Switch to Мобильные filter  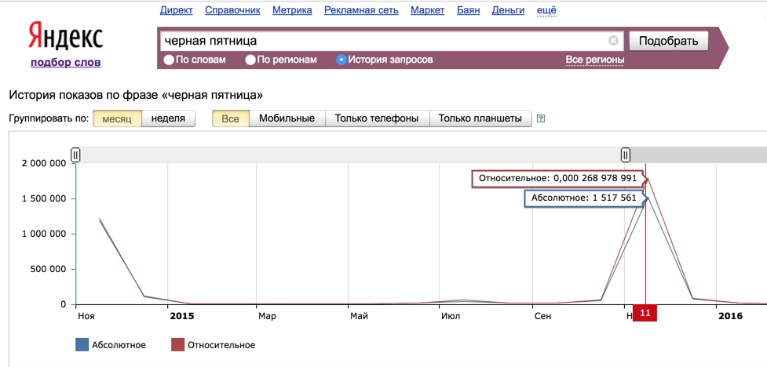[287, 118]
